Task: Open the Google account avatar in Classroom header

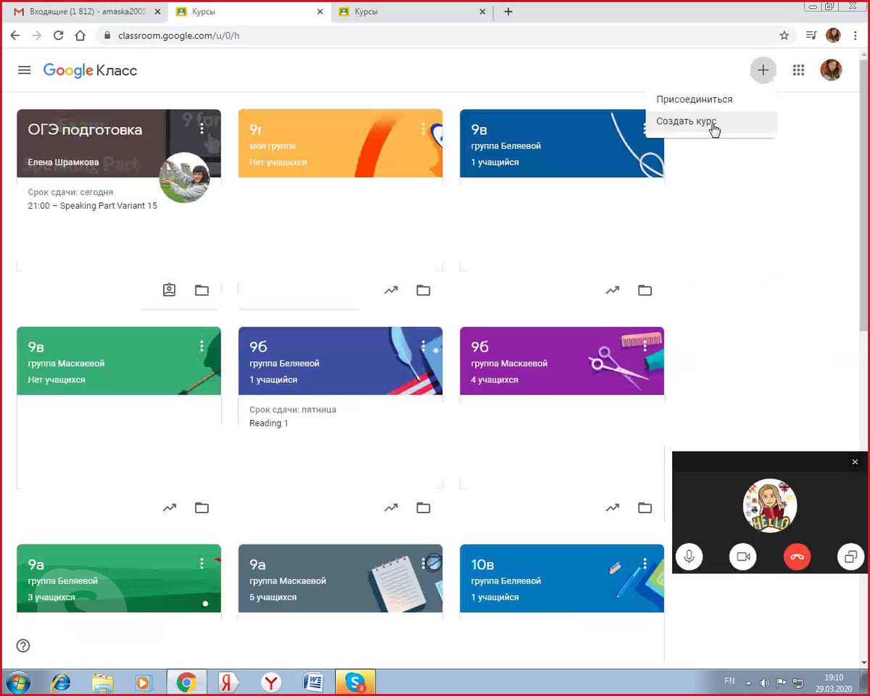Action: click(x=831, y=70)
